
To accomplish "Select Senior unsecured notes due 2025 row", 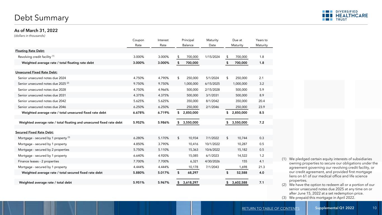I will (x=144, y=83).
